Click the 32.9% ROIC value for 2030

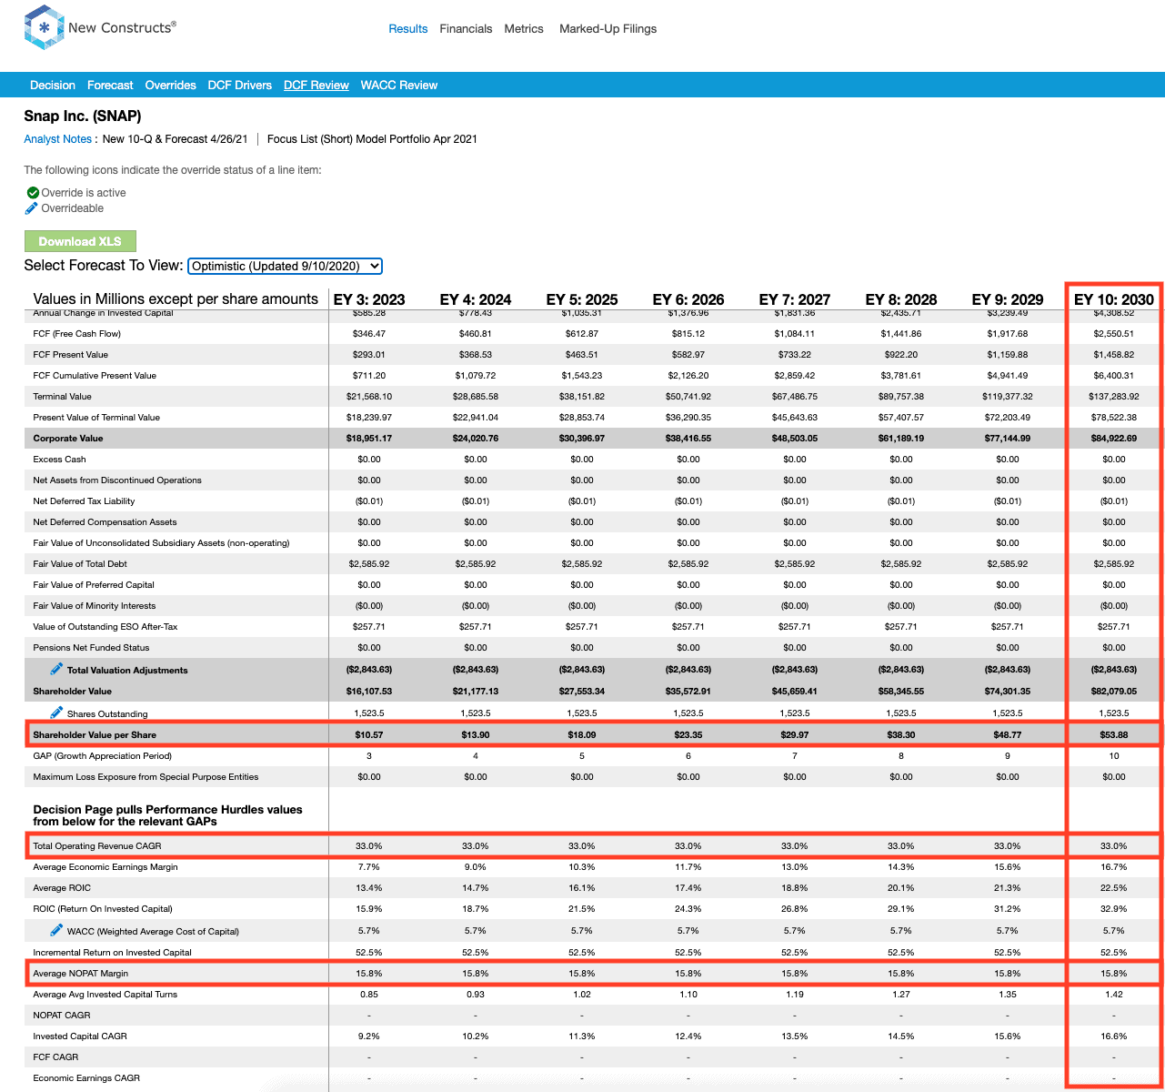(1114, 908)
